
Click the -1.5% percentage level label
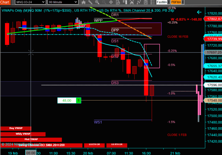coord(171,122)
